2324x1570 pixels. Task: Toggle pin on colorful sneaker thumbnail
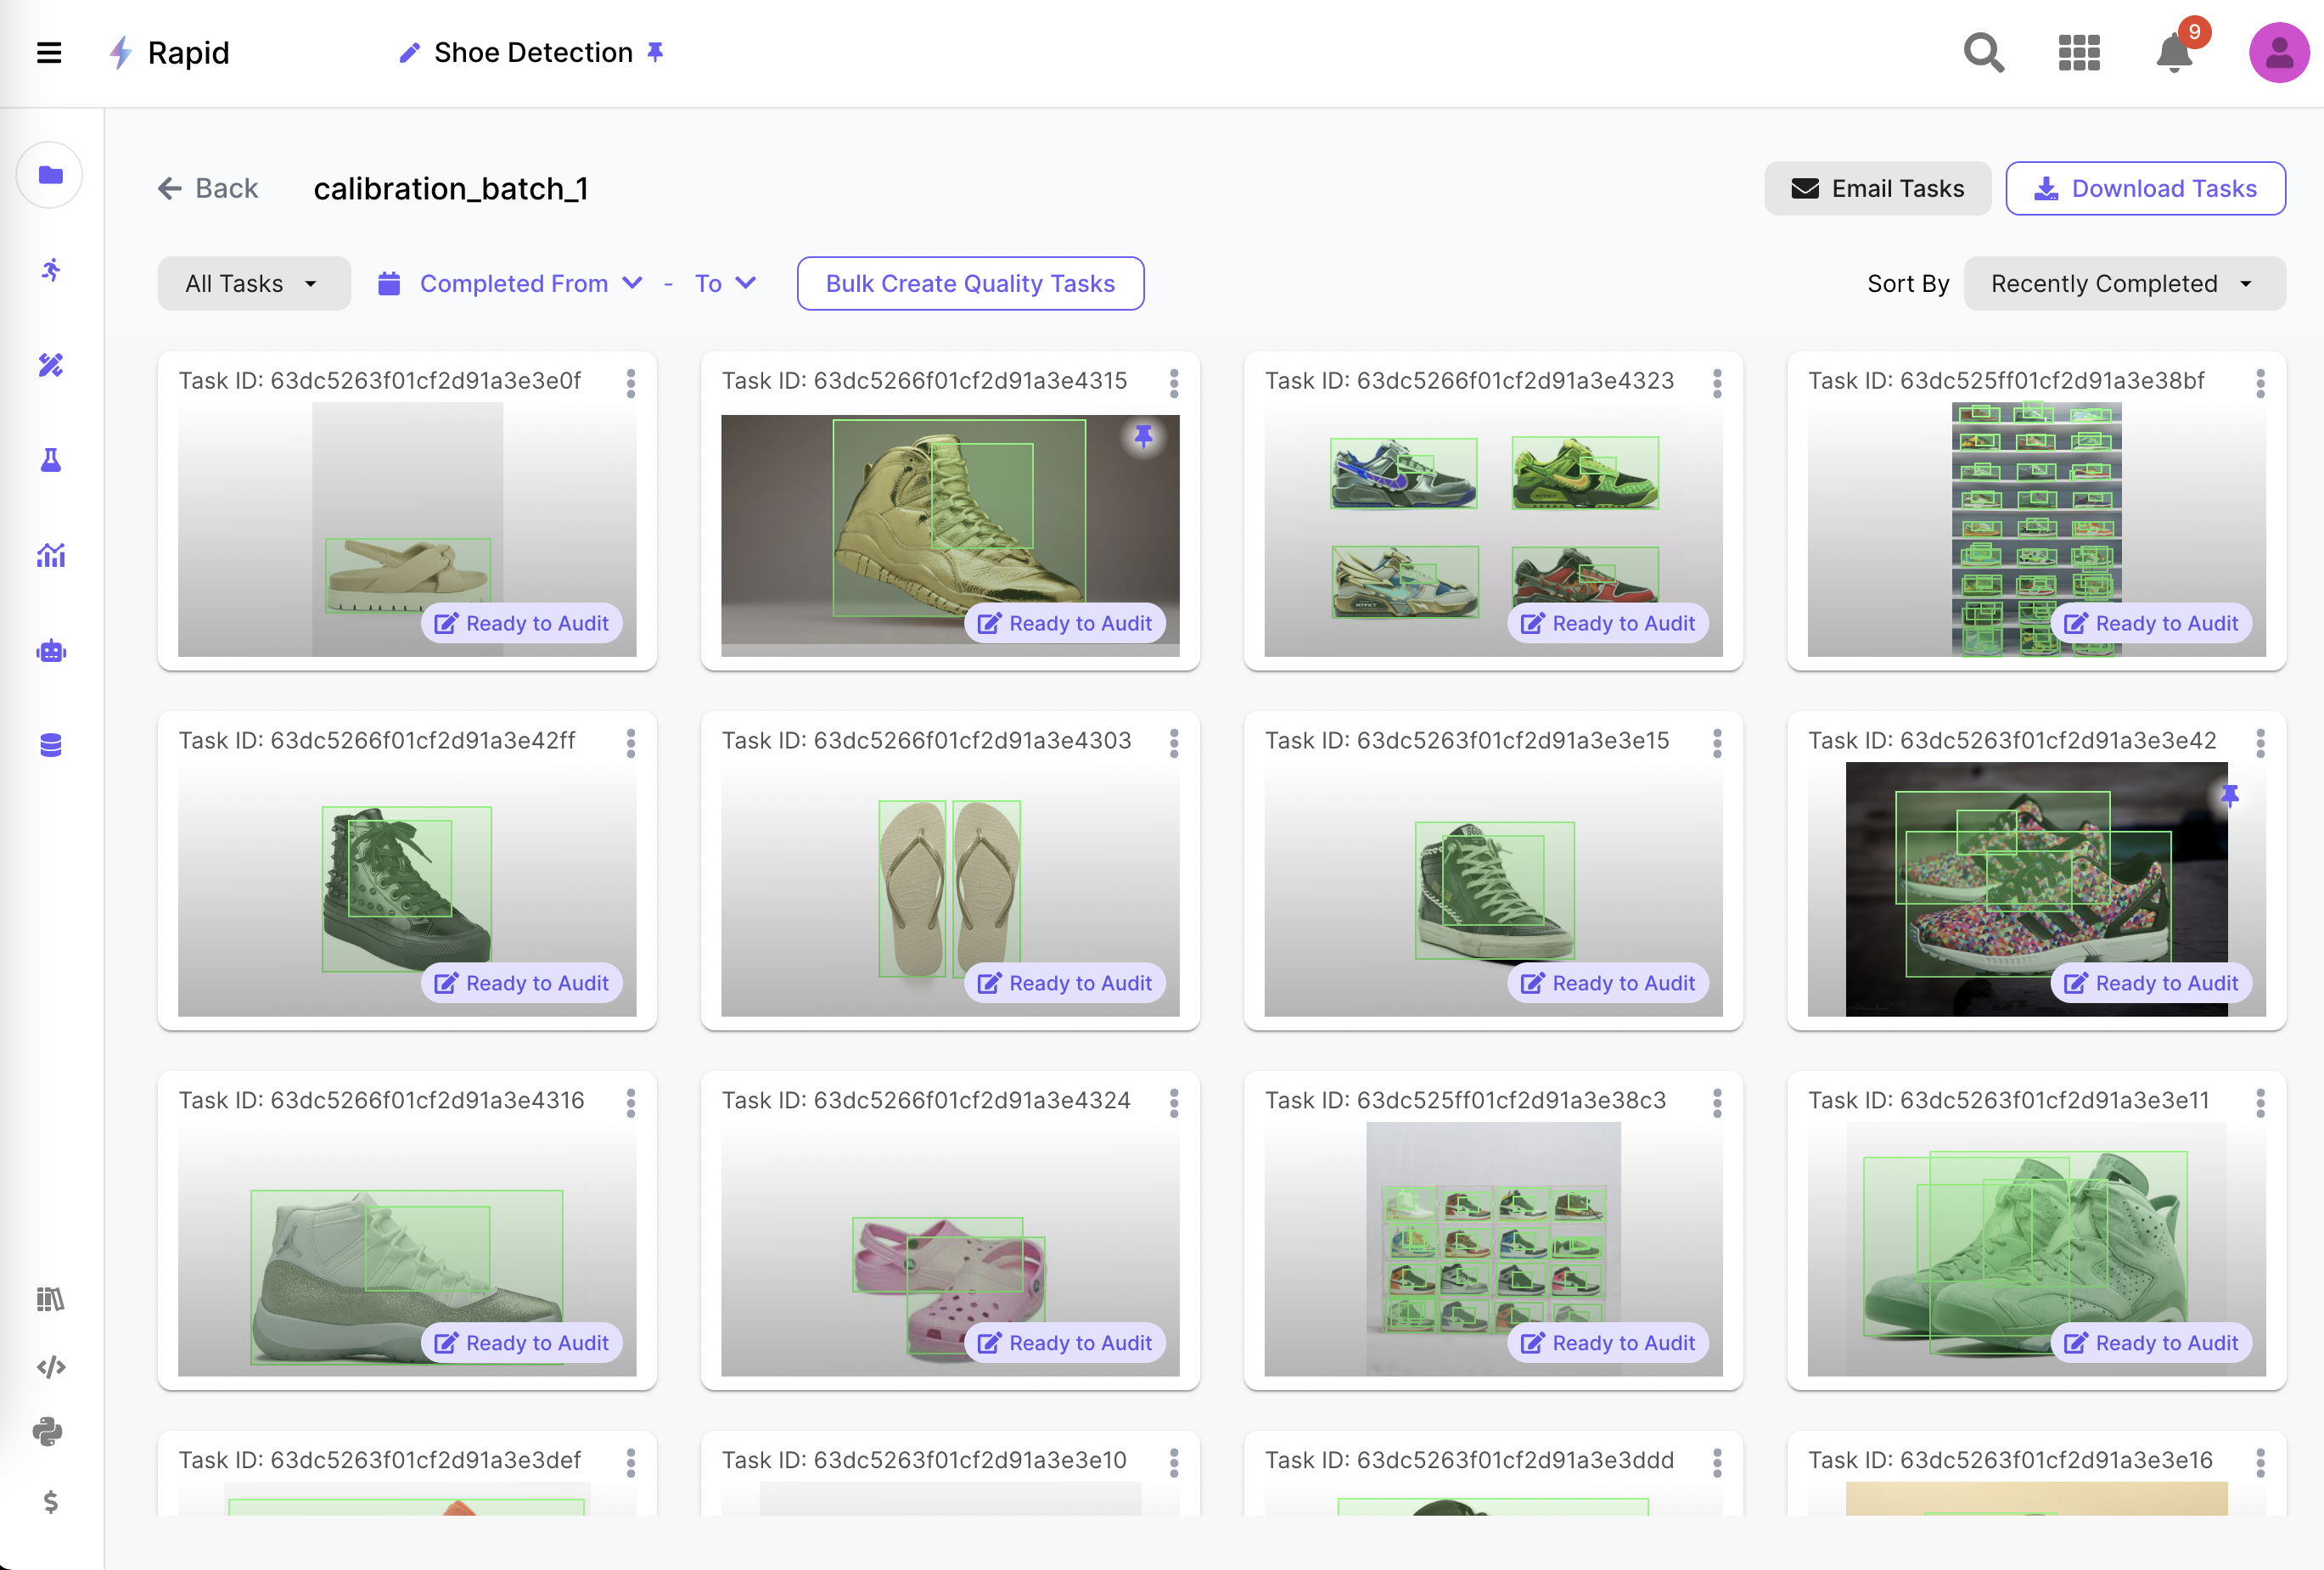click(x=2229, y=796)
